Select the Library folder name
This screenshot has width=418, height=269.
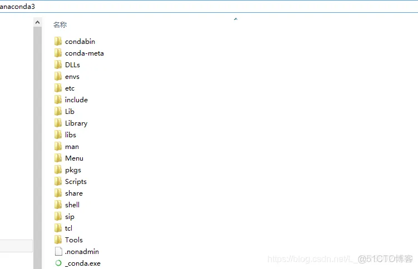click(76, 123)
